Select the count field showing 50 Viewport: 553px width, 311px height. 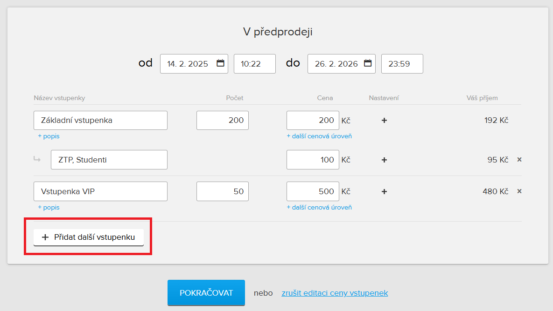coord(223,191)
